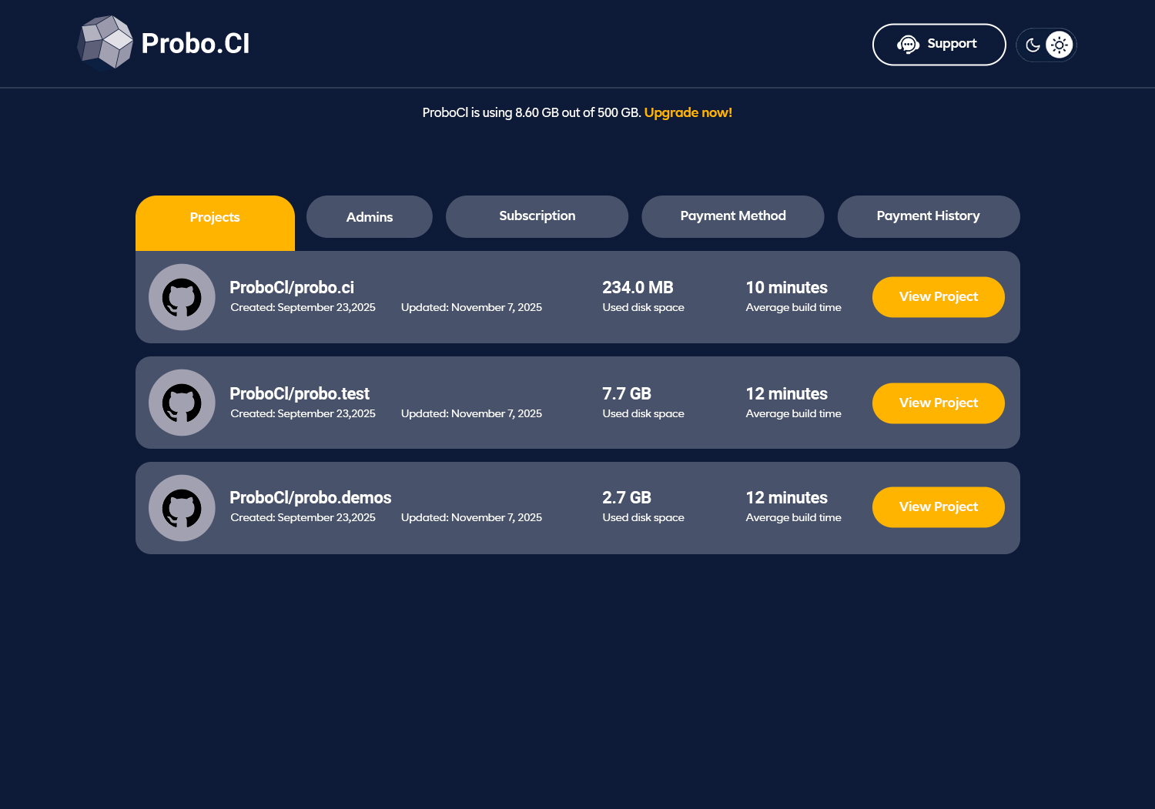Switch to the Admins tab

pos(370,217)
